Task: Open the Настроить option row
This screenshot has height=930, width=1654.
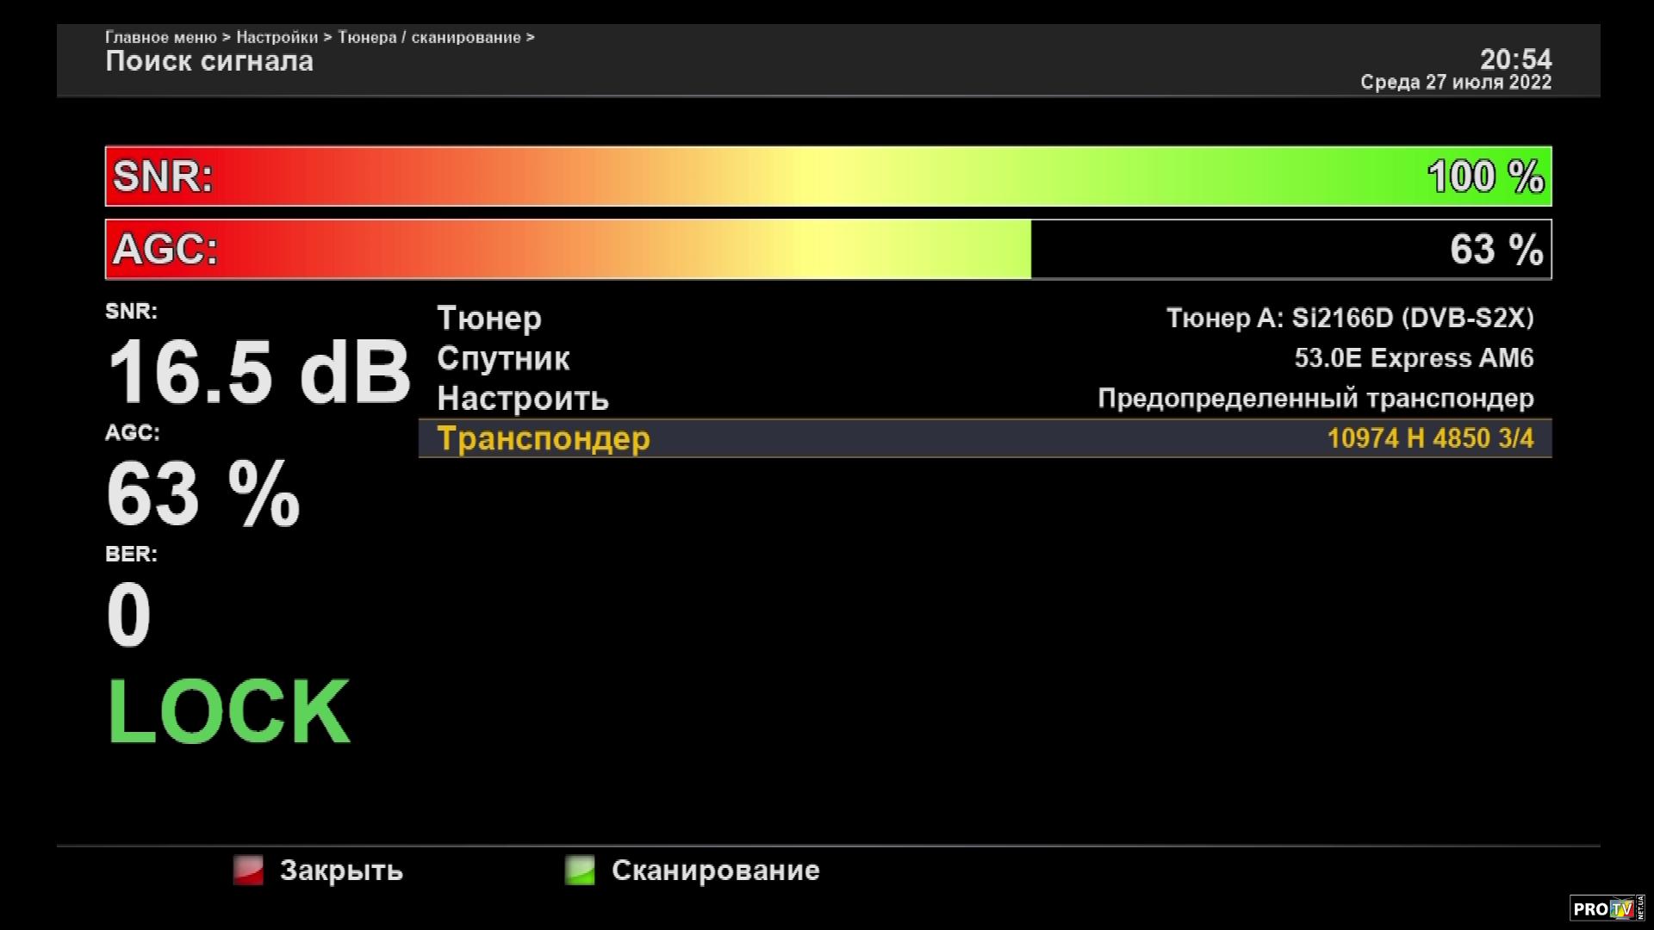Action: [523, 399]
